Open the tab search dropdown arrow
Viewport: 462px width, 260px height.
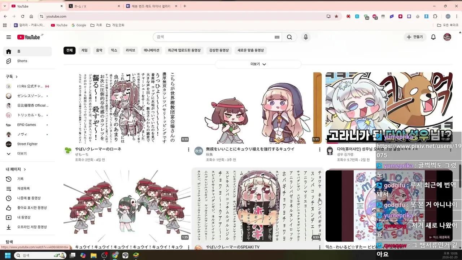pos(5,6)
